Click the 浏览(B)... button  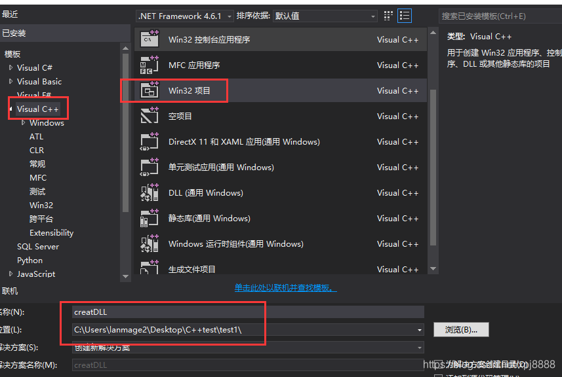[x=461, y=329]
